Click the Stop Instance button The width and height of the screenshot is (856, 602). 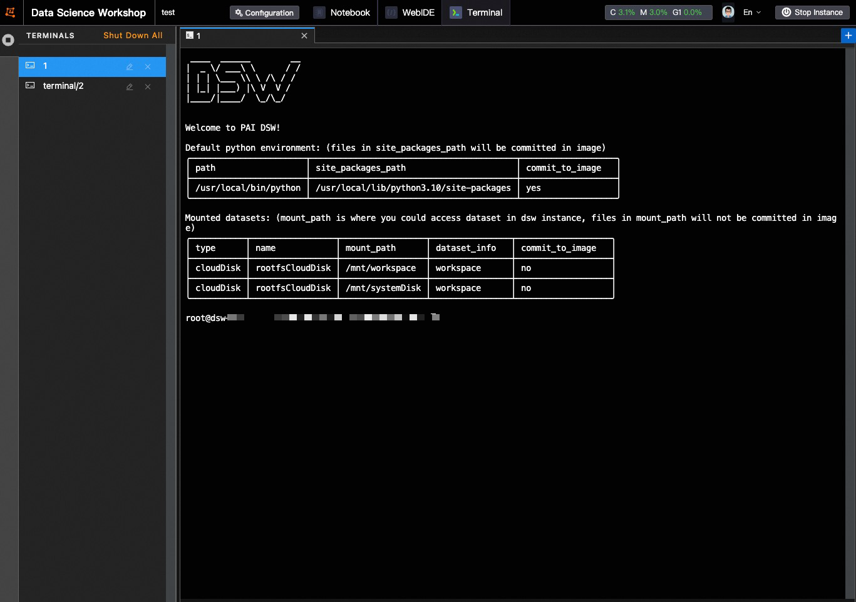pyautogui.click(x=813, y=13)
